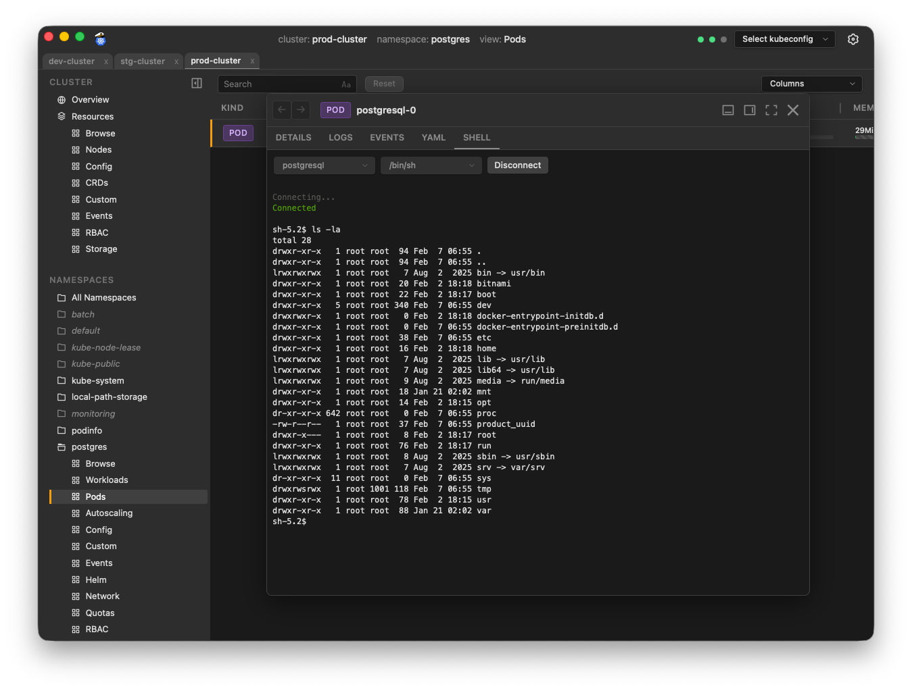Screen dimensions: 912x691
Task: Expand pod panel to fullscreen
Action: (x=771, y=110)
